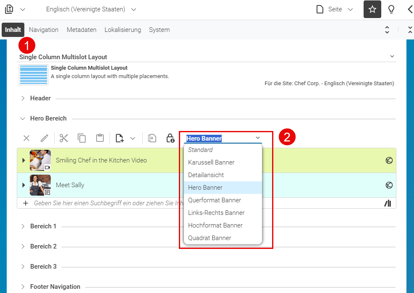This screenshot has height=293, width=414.
Task: Choose Detailansicht from the list
Action: (x=223, y=175)
